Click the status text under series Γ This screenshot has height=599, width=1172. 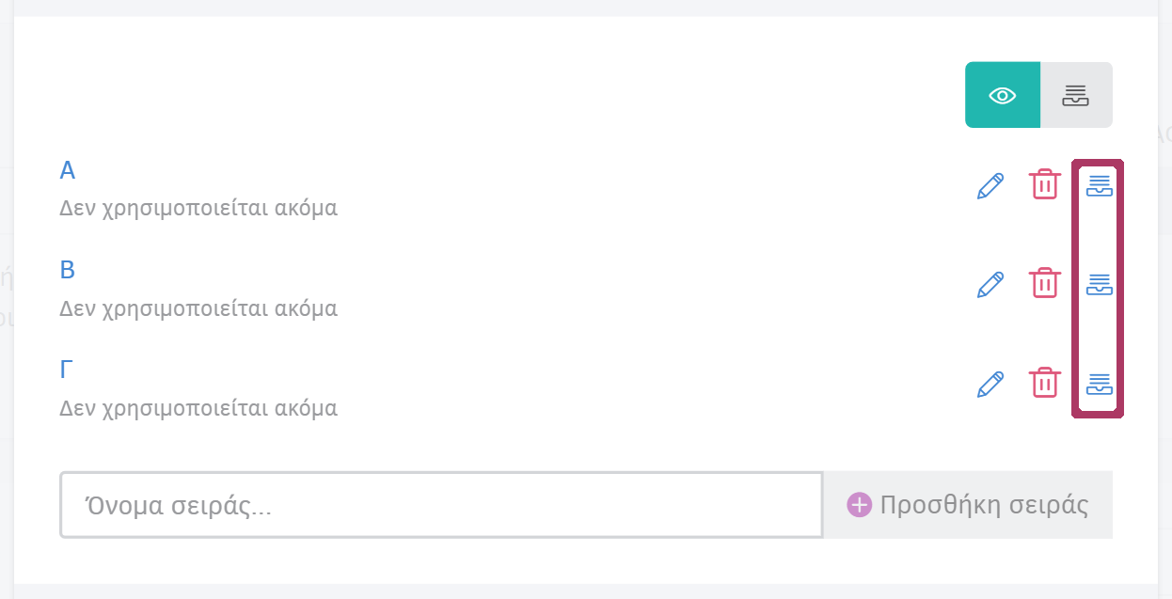click(198, 408)
